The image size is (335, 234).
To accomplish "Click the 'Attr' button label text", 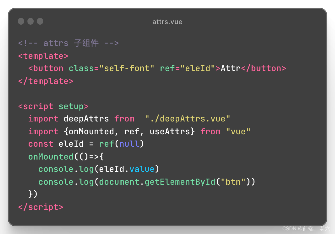I will pos(231,68).
